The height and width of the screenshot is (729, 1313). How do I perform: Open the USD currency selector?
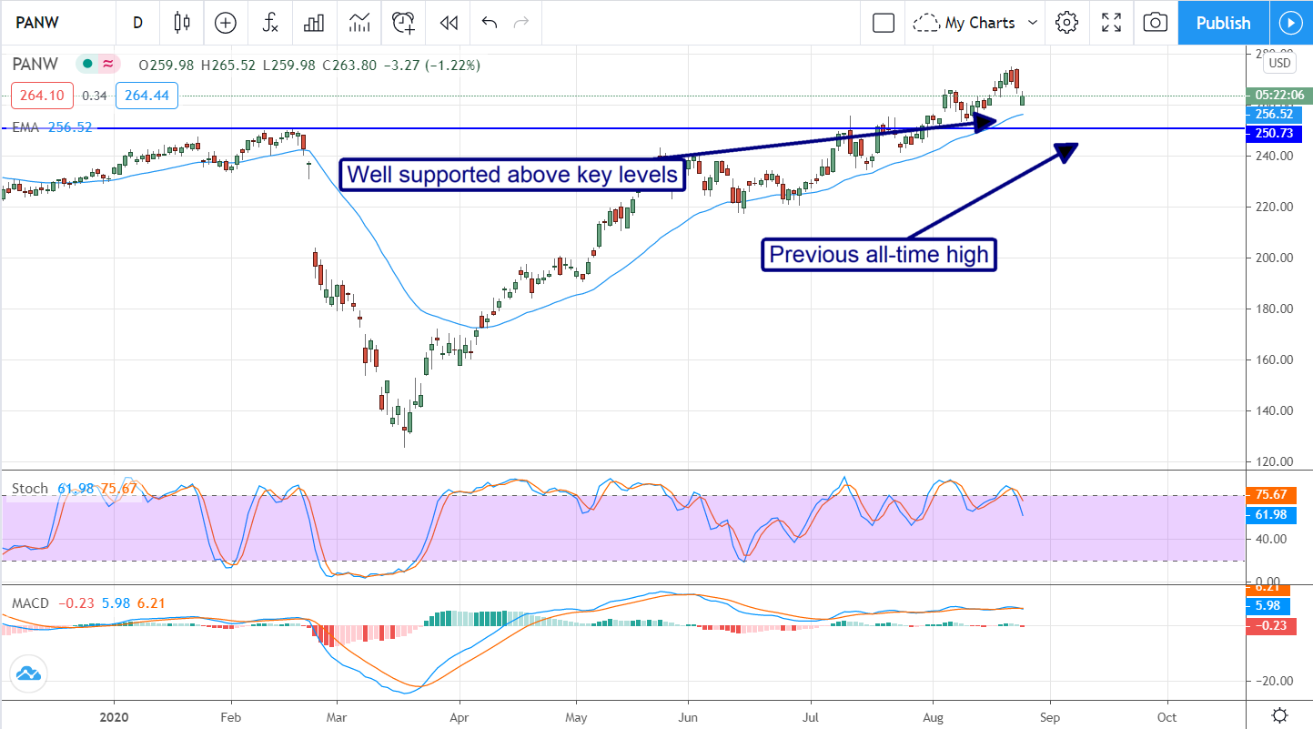coord(1279,63)
